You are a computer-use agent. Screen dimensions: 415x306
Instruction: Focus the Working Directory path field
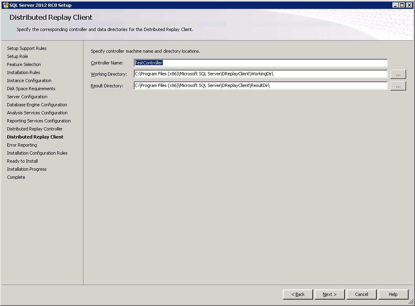pos(260,74)
